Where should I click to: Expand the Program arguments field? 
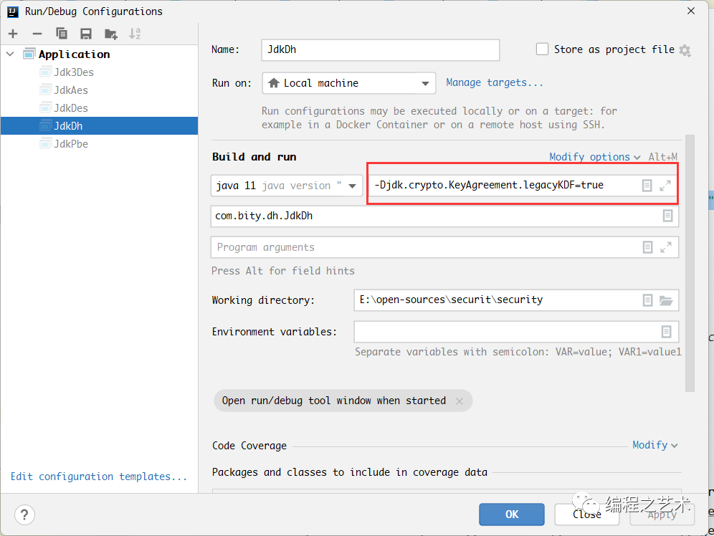click(x=666, y=247)
